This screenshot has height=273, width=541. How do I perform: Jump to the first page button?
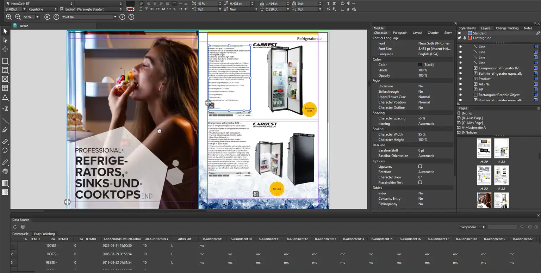(48, 17)
